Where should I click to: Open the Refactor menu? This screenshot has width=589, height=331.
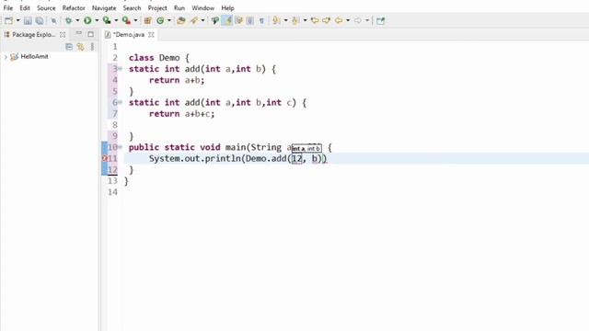(74, 8)
